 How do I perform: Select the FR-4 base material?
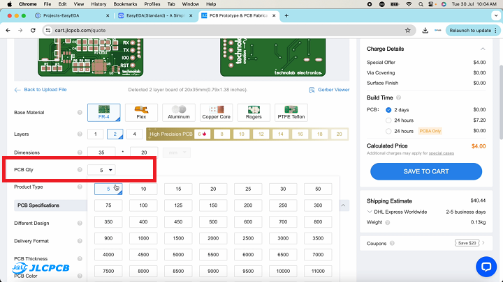click(x=104, y=113)
